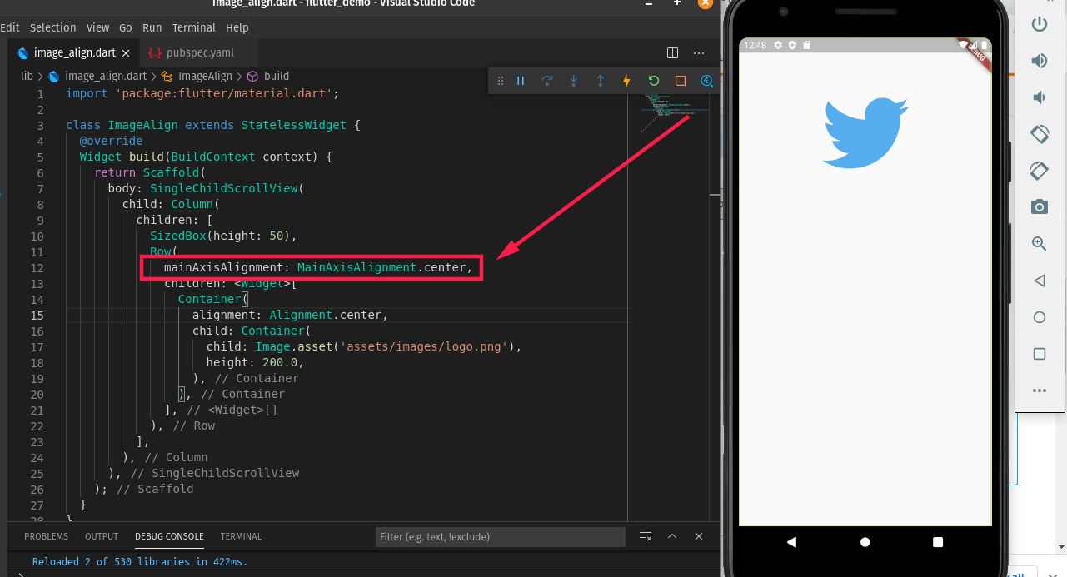This screenshot has height=577, width=1067.
Task: Open the Run menu
Action: 152,27
